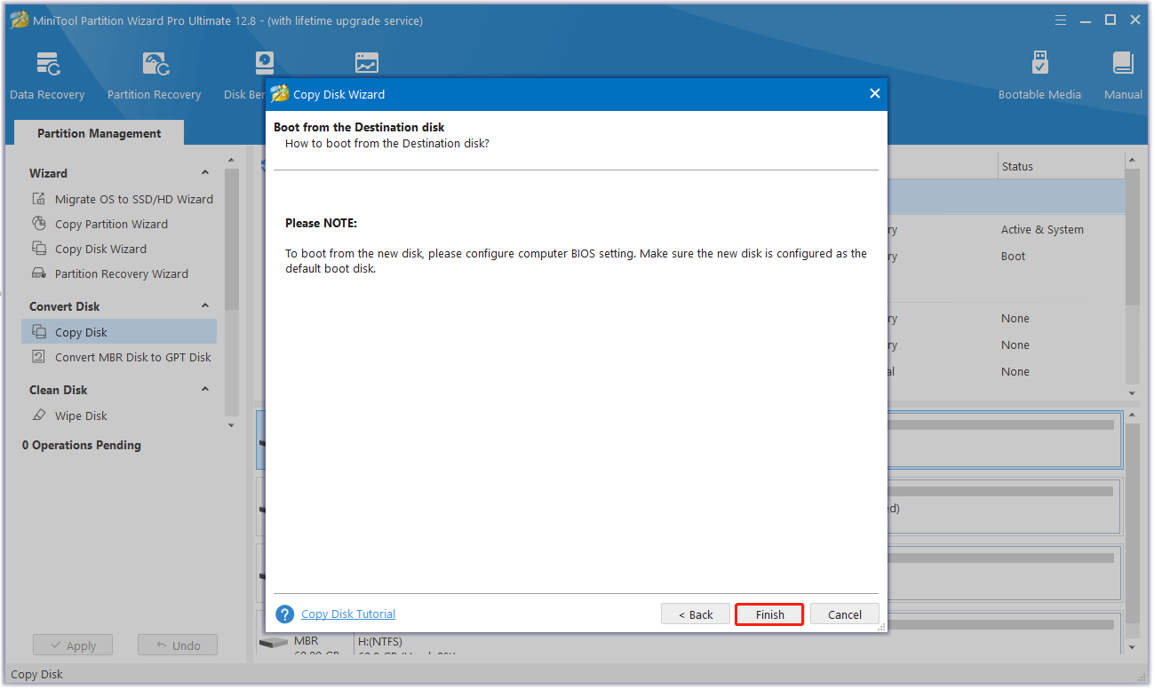Click the Copy Disk Wizard sidebar icon

(x=39, y=249)
